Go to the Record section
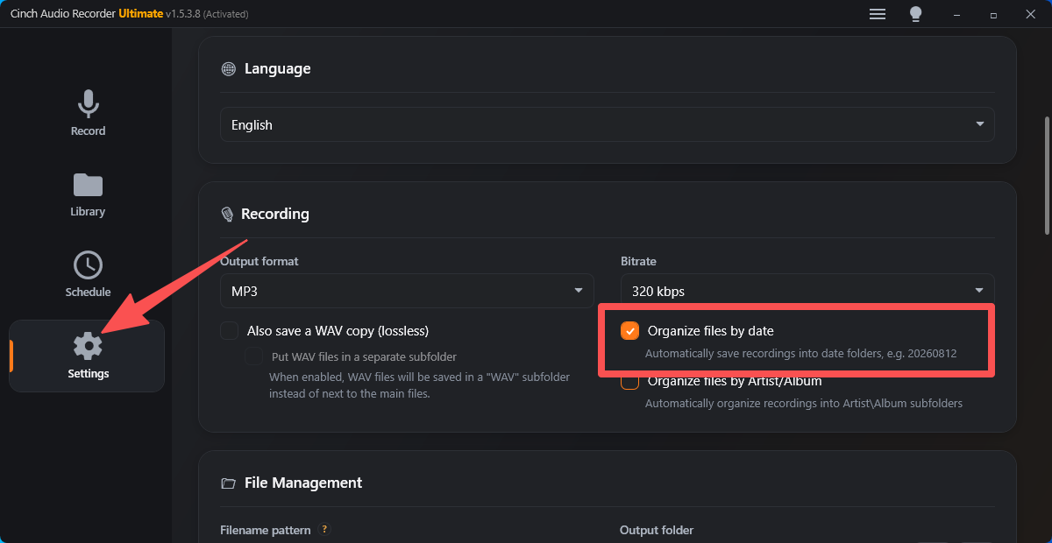 pos(88,113)
